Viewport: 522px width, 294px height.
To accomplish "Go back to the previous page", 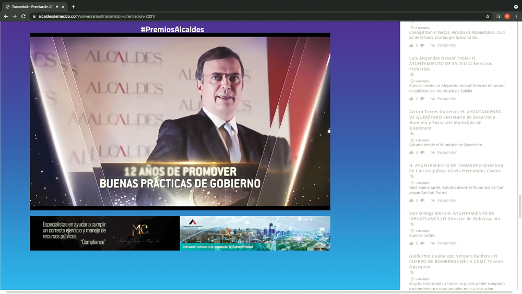I will pyautogui.click(x=6, y=16).
